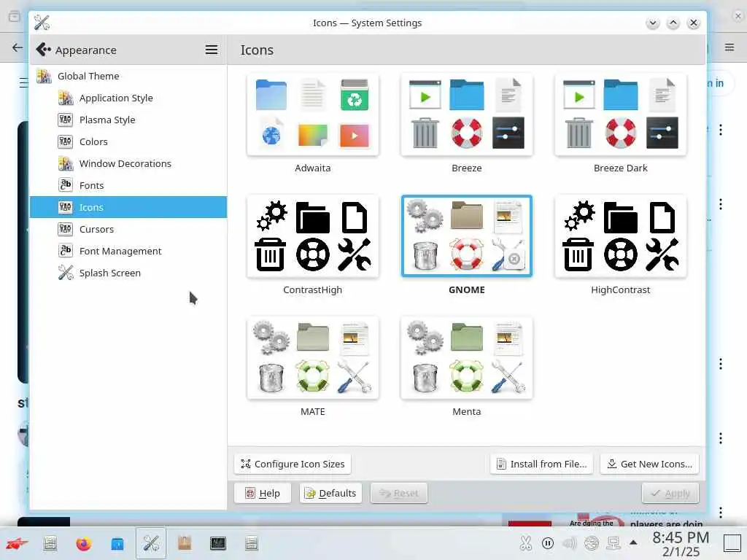Click the globe icon in the system tray
The height and width of the screenshot is (560, 747).
pos(592,543)
